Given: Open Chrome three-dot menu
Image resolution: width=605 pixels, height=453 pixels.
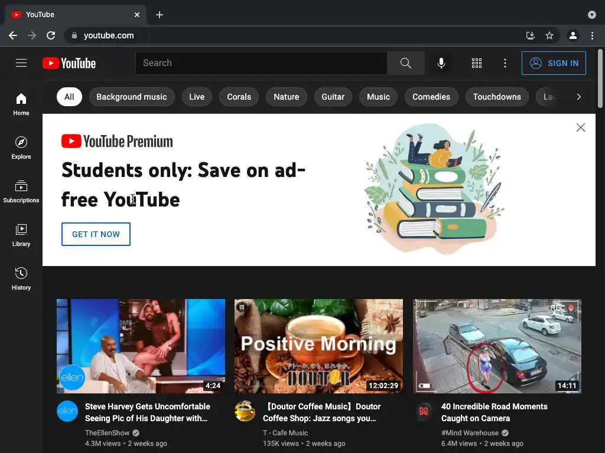Looking at the screenshot, I should (592, 35).
